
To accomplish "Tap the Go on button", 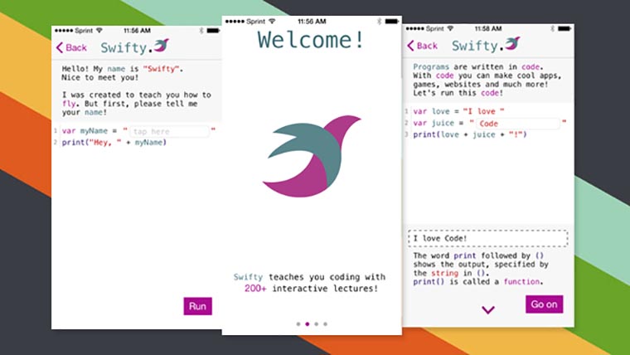I will 544,304.
